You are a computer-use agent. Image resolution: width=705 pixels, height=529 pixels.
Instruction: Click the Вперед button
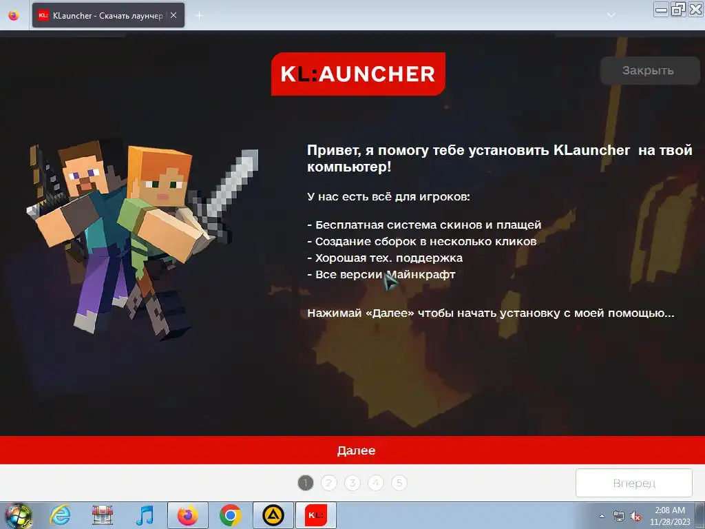click(x=634, y=483)
